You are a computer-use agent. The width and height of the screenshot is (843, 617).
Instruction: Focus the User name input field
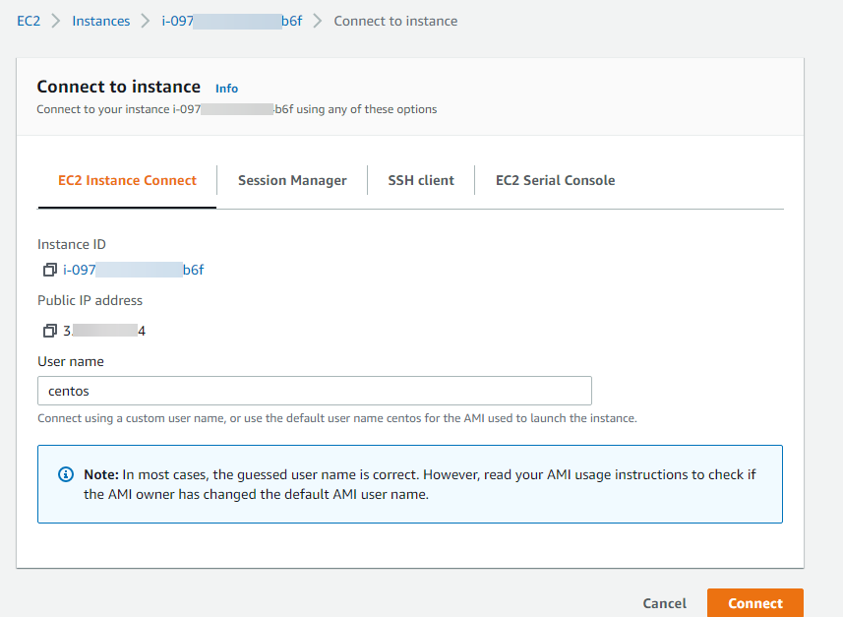point(315,391)
